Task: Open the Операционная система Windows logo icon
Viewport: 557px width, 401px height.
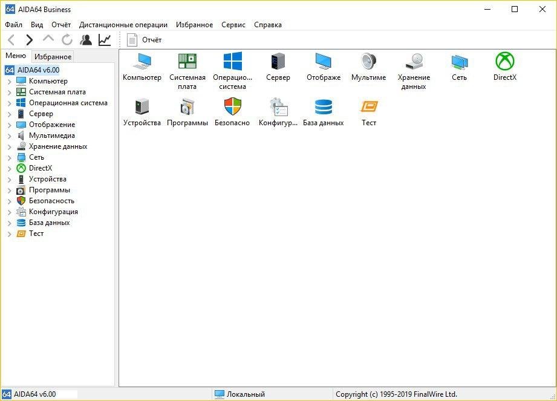Action: [233, 61]
